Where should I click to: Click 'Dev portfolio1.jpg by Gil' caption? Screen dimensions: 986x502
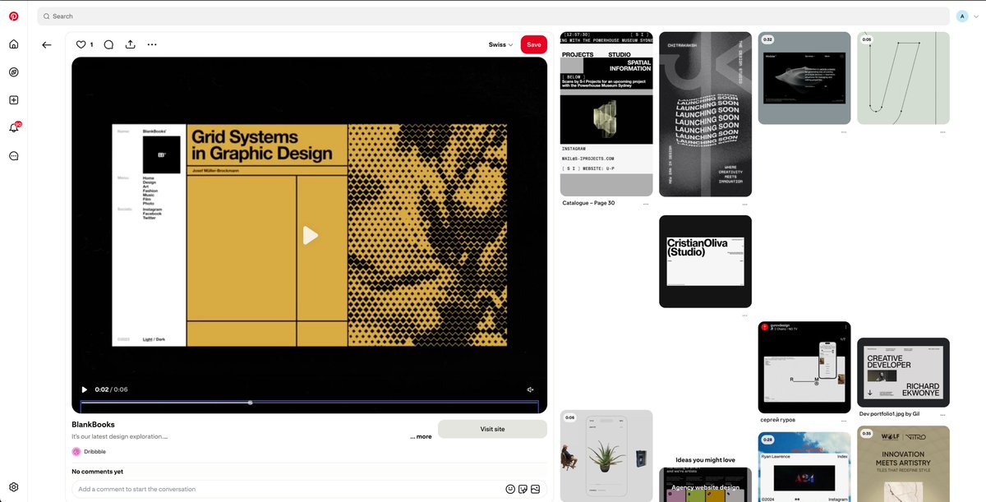889,414
